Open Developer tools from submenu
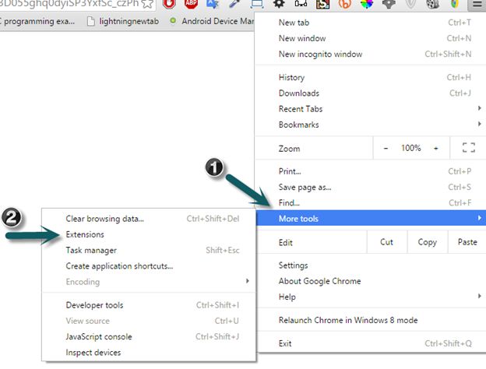 coord(149,305)
